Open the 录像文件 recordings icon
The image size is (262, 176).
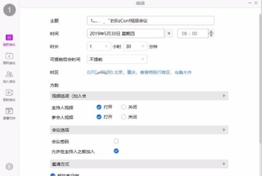coord(10,111)
